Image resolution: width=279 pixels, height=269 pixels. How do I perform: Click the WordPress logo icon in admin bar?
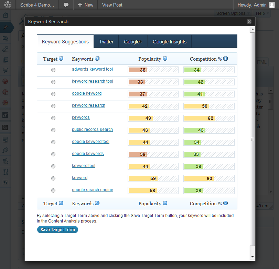coord(8,5)
